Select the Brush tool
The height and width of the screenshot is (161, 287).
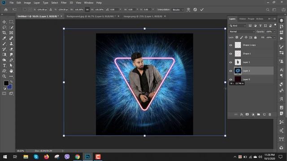4,44
